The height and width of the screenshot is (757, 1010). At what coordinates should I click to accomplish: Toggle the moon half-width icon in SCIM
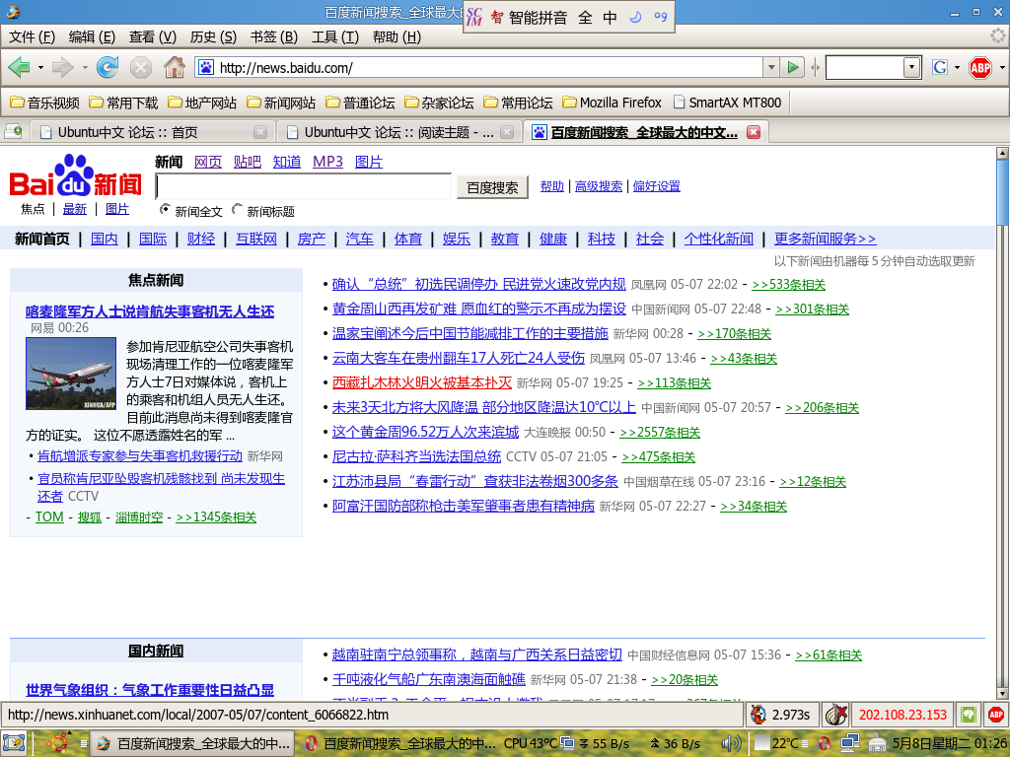coord(635,18)
